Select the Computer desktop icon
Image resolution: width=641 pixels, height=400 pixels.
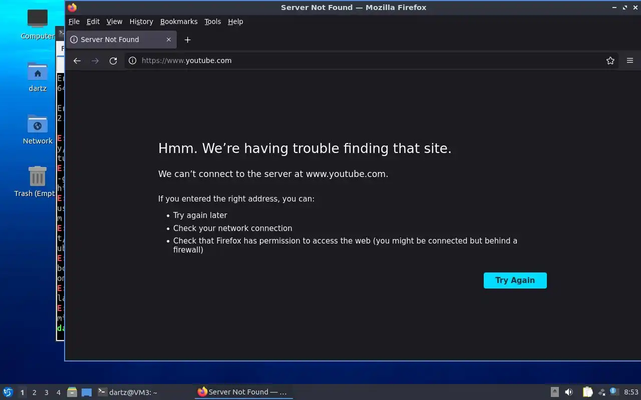click(x=38, y=24)
